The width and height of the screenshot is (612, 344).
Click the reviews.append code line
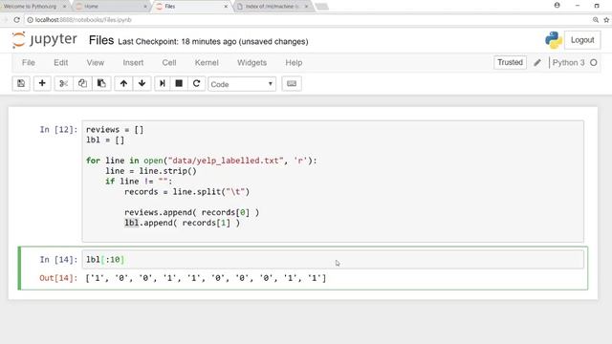coord(191,212)
